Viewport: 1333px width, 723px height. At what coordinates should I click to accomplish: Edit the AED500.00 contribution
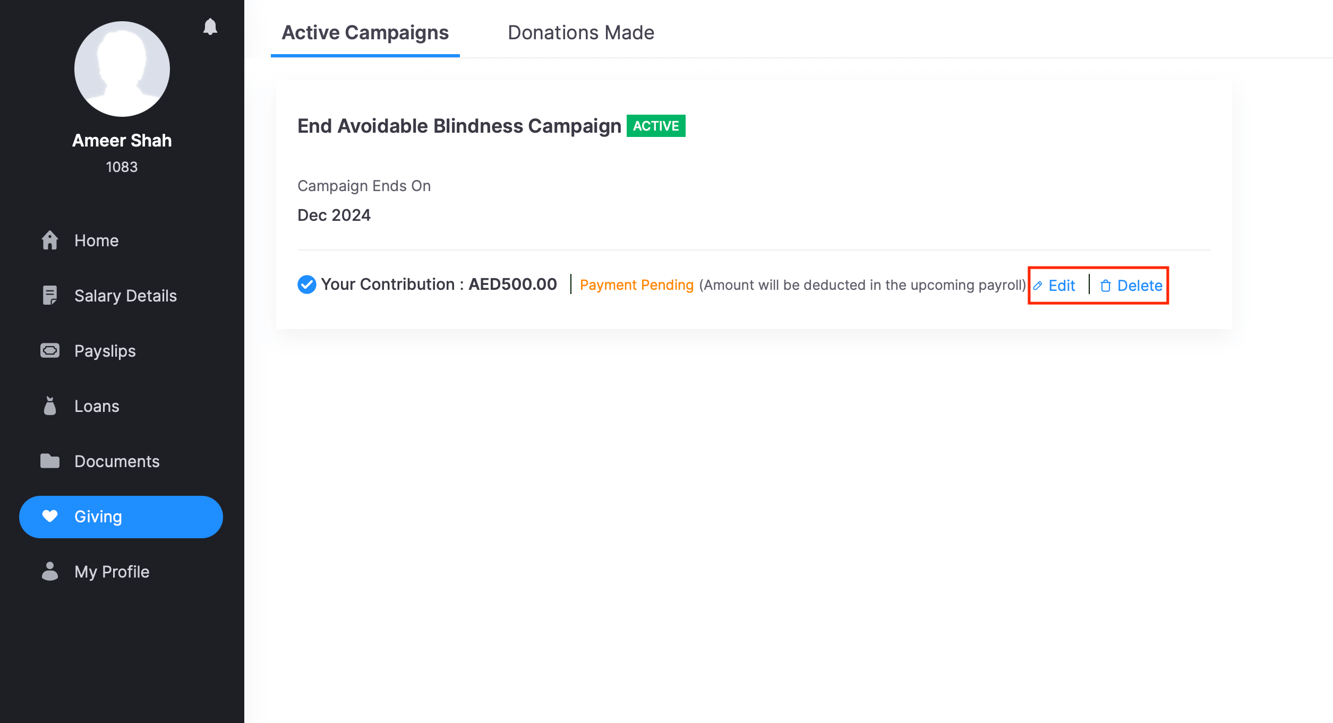1061,286
